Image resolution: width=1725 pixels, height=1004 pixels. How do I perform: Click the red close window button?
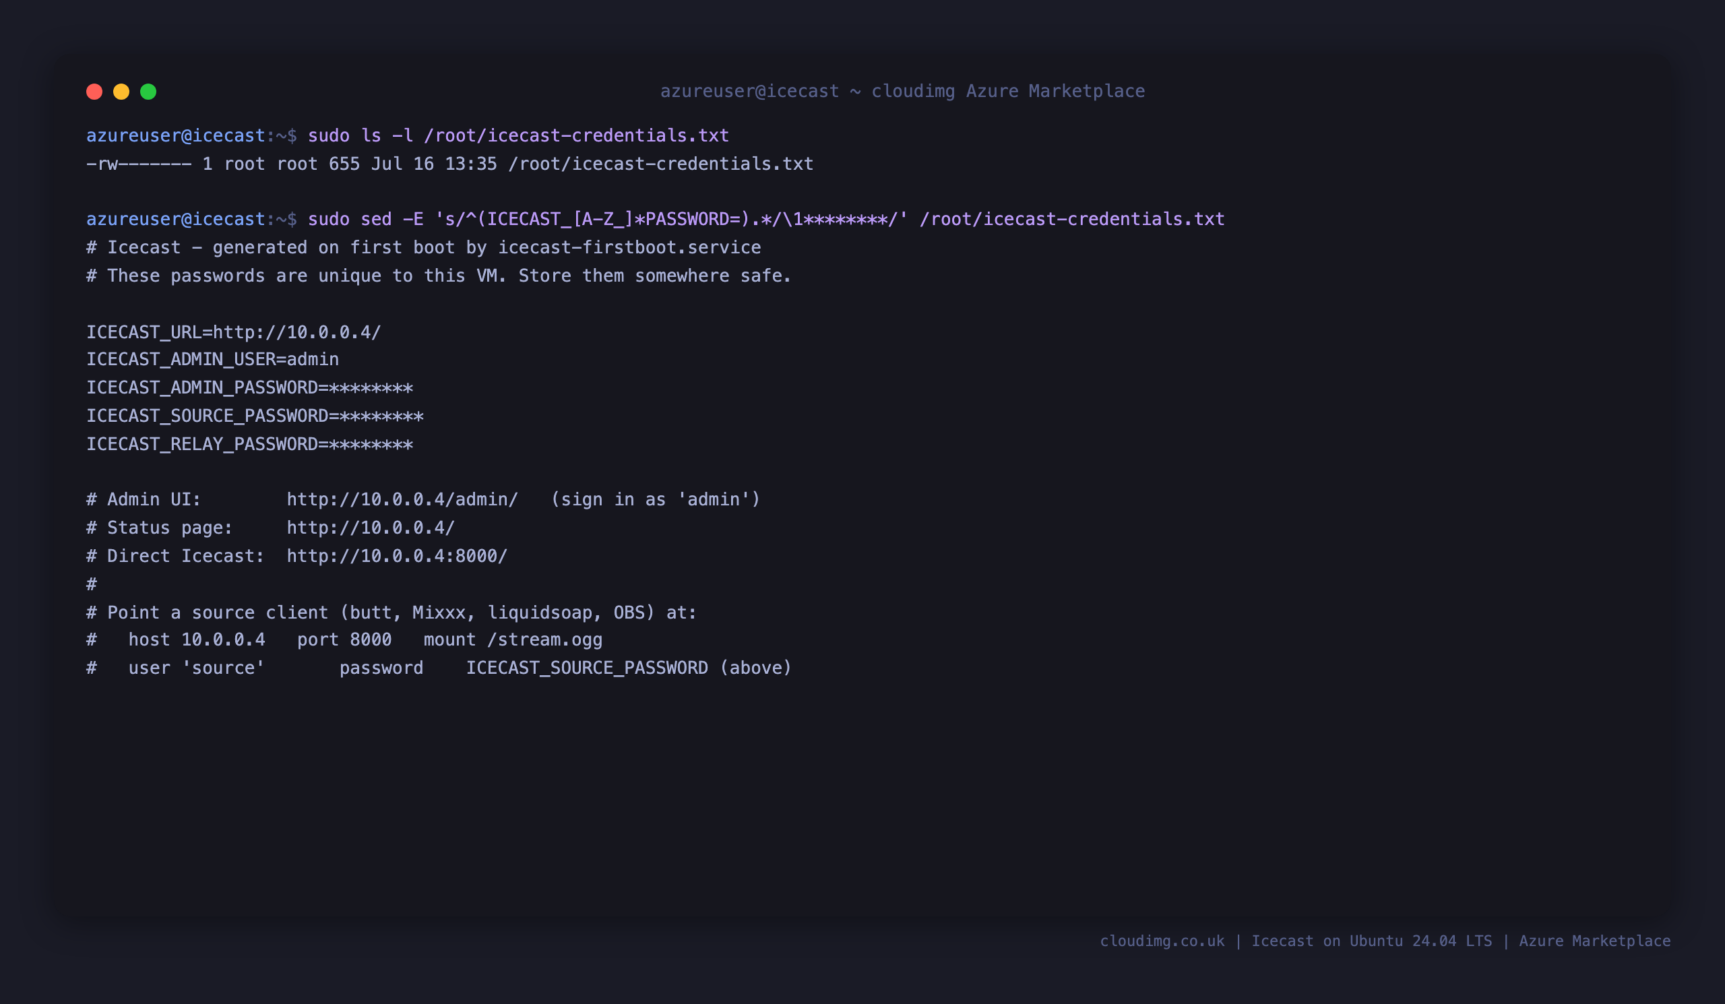point(94,92)
